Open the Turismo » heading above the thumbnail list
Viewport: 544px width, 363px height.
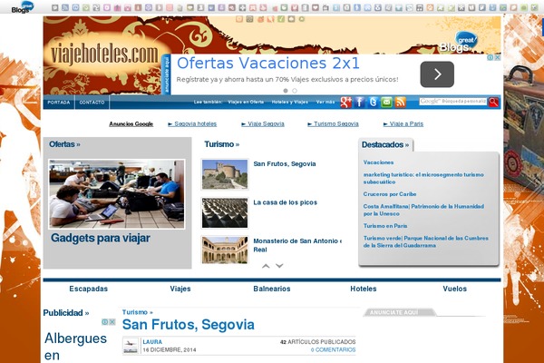coord(222,144)
